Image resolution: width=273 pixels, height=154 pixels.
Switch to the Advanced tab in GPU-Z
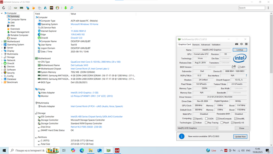pyautogui.click(x=206, y=44)
